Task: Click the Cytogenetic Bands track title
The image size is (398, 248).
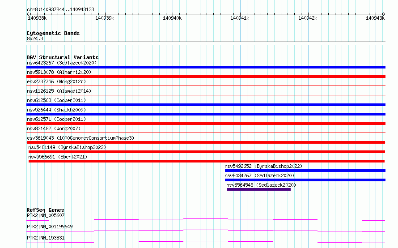Action: pyautogui.click(x=53, y=33)
